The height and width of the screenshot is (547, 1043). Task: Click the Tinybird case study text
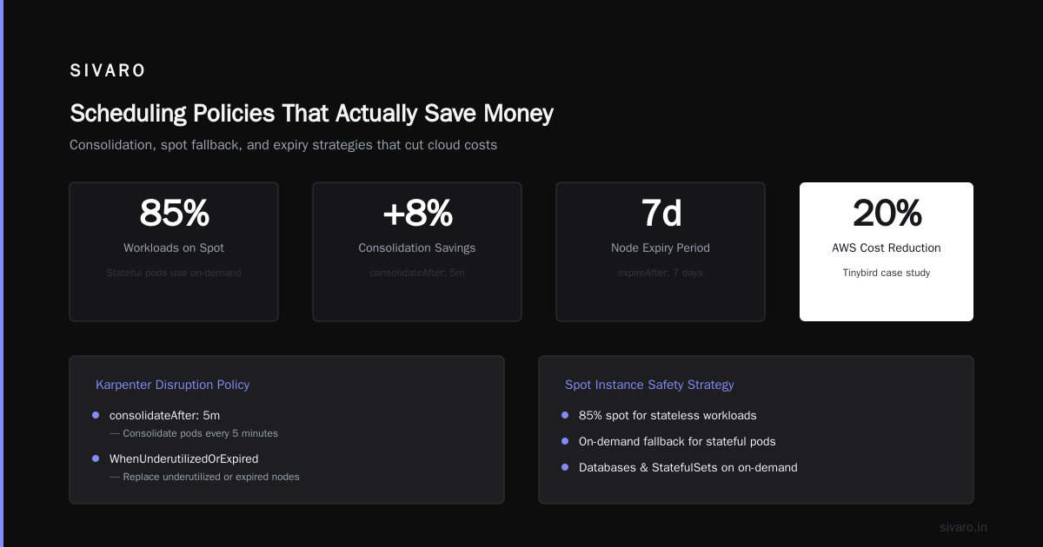click(x=887, y=273)
